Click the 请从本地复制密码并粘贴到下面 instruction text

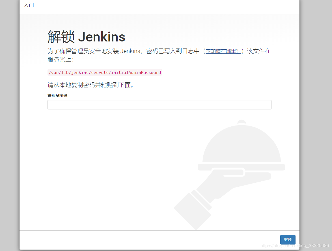pos(90,85)
